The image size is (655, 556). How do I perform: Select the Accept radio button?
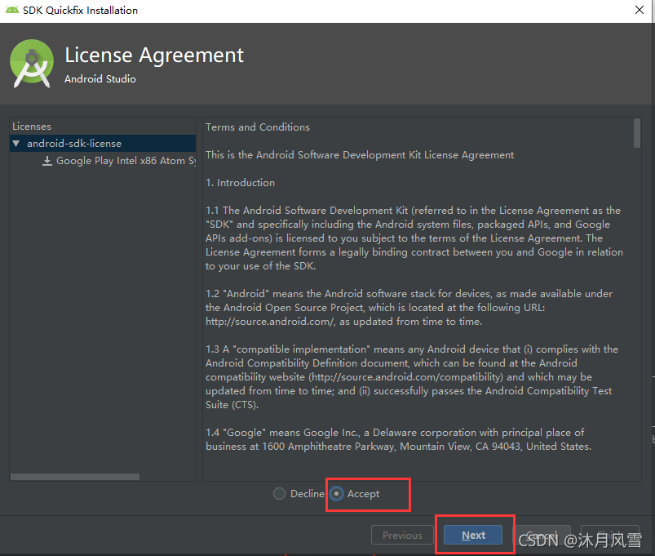[336, 494]
